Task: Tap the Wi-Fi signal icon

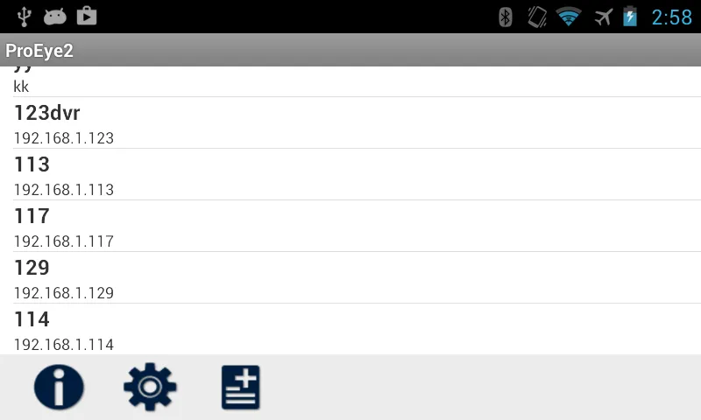Action: click(x=568, y=17)
